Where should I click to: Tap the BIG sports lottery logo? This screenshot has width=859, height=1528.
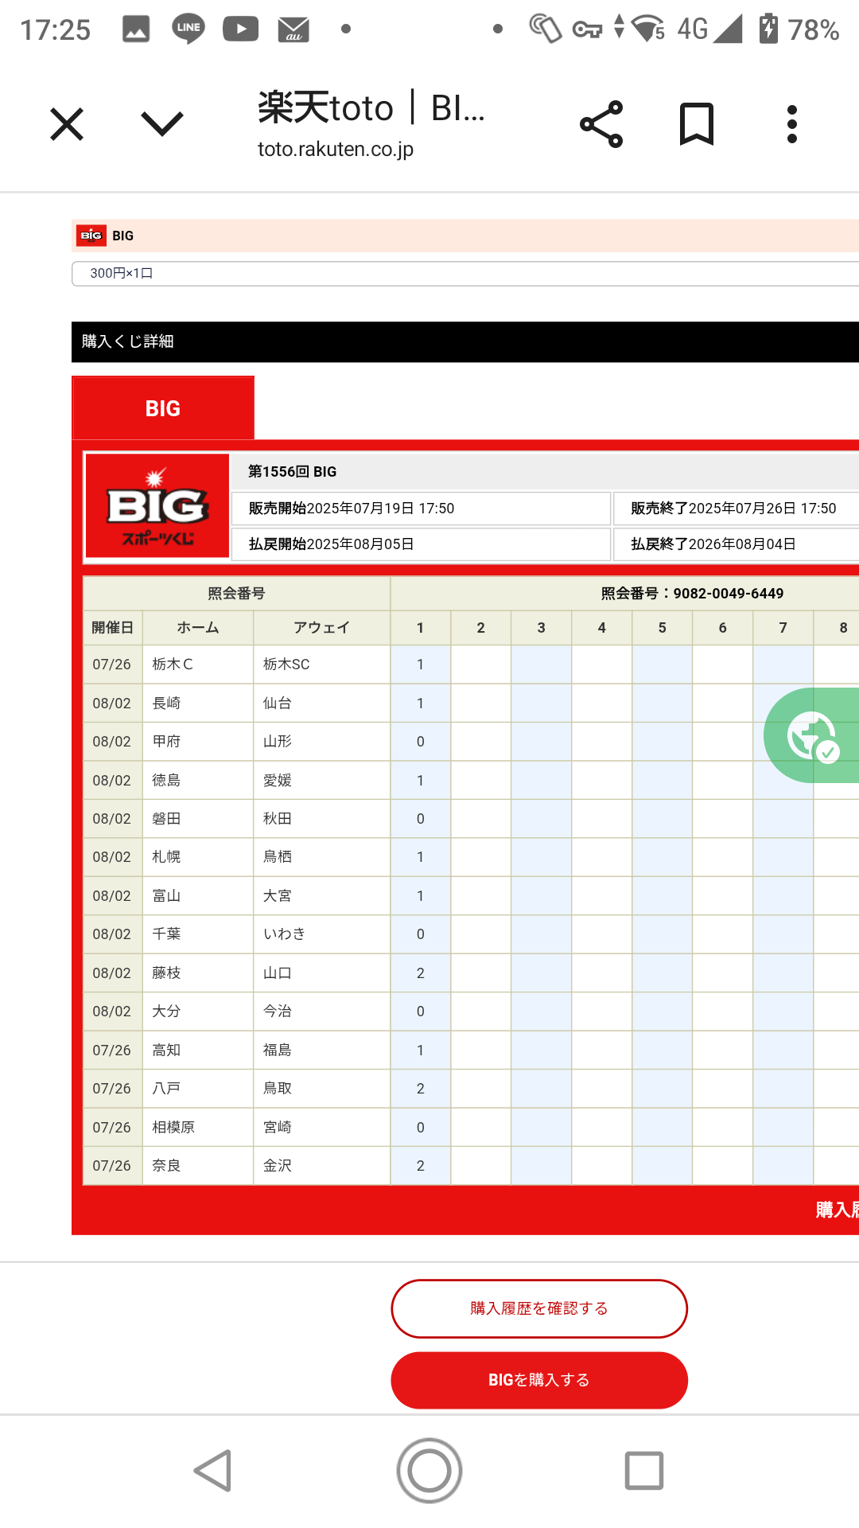coord(157,506)
